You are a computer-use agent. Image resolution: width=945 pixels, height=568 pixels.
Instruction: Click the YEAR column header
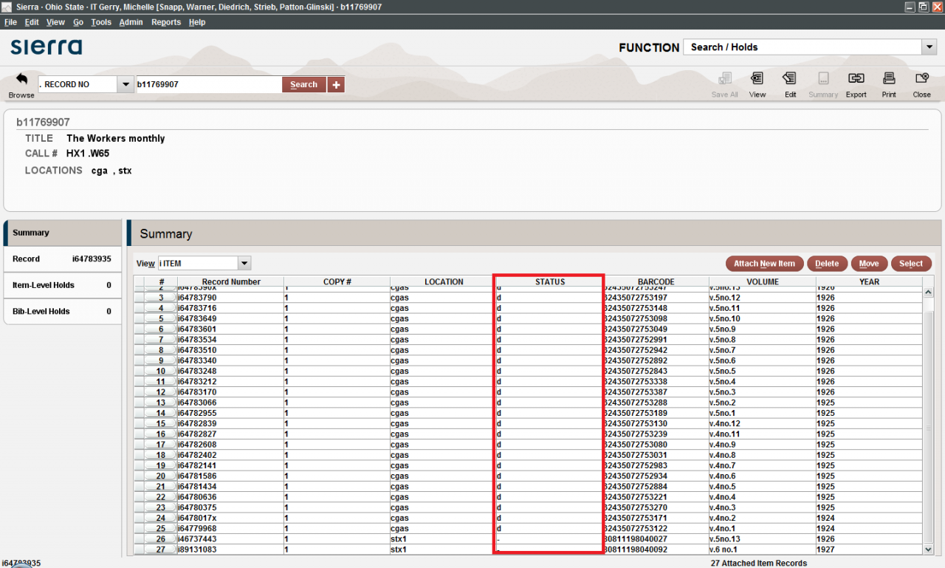coord(869,281)
